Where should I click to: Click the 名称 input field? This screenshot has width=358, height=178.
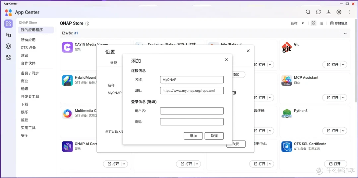tap(192, 80)
